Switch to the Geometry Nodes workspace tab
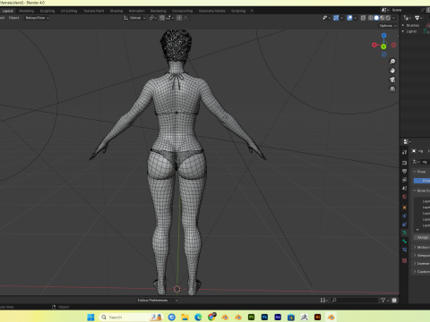Viewport: 430px width, 322px height. click(x=212, y=11)
